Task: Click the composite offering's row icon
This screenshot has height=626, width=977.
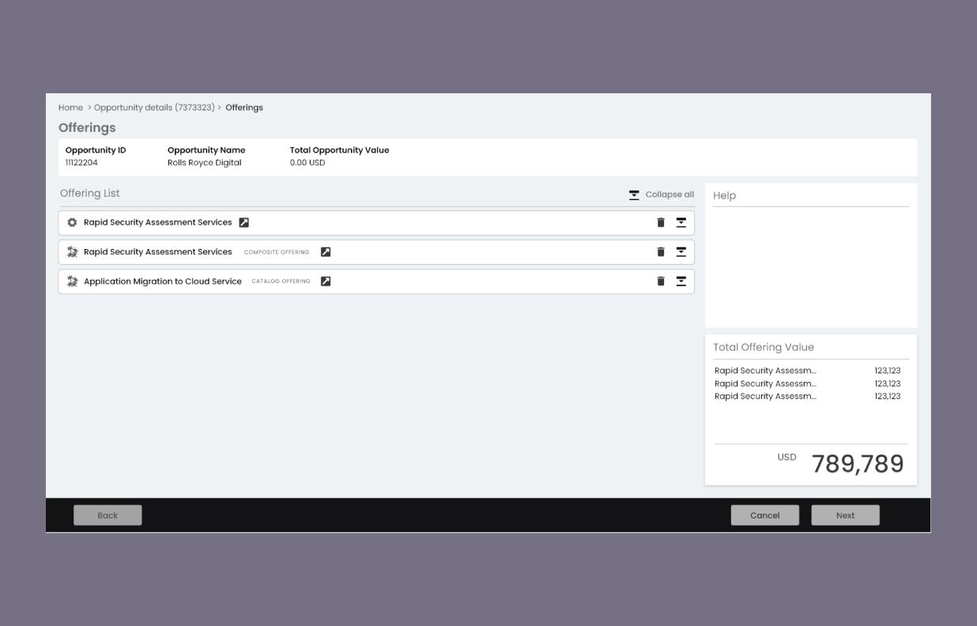Action: pyautogui.click(x=73, y=252)
